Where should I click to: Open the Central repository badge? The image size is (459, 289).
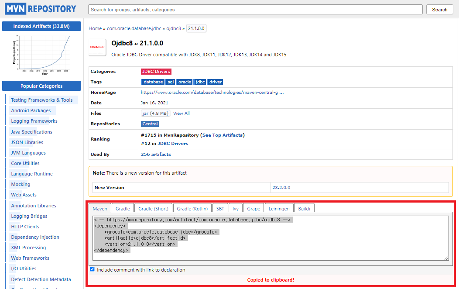pyautogui.click(x=150, y=124)
